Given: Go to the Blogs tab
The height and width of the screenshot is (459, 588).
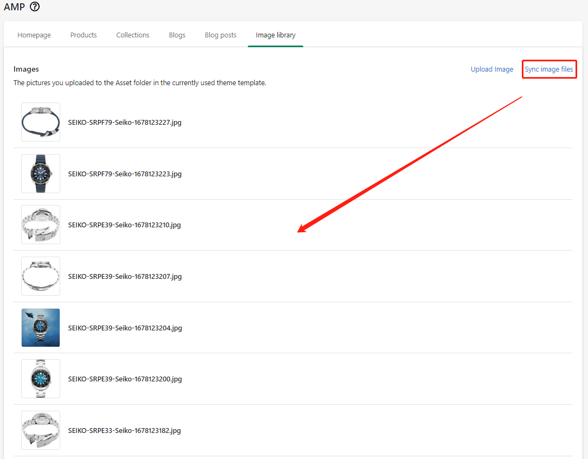Looking at the screenshot, I should click(x=177, y=35).
